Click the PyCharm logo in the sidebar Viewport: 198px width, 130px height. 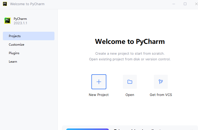click(x=7, y=21)
